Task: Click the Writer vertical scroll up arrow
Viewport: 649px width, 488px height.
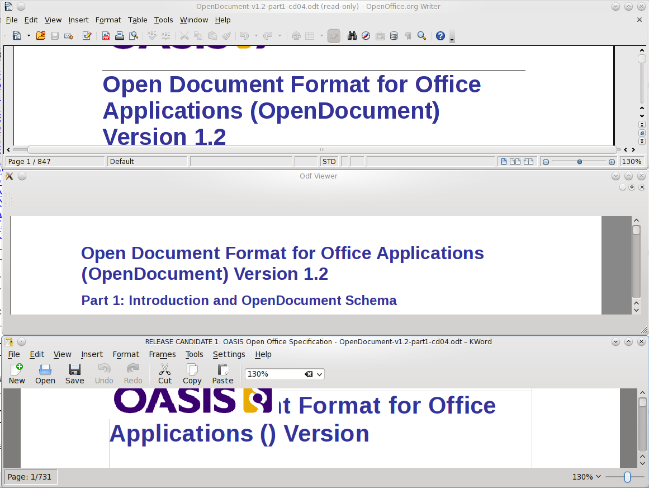Action: tap(642, 50)
